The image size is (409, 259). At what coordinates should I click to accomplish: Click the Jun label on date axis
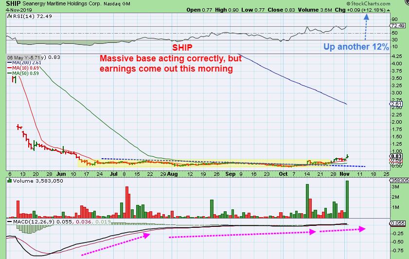point(61,174)
